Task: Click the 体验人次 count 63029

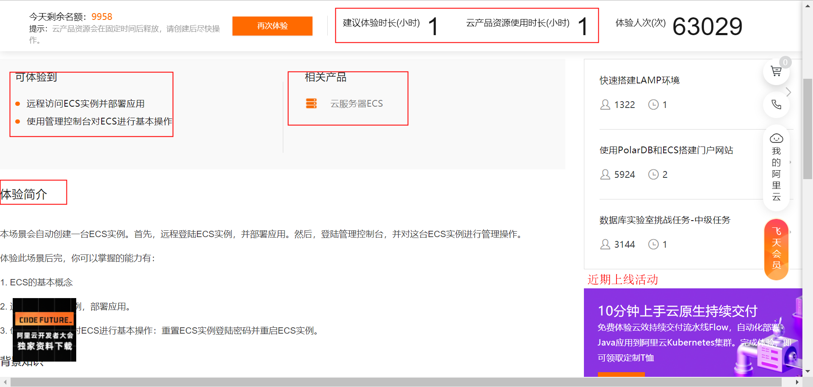Action: [707, 26]
